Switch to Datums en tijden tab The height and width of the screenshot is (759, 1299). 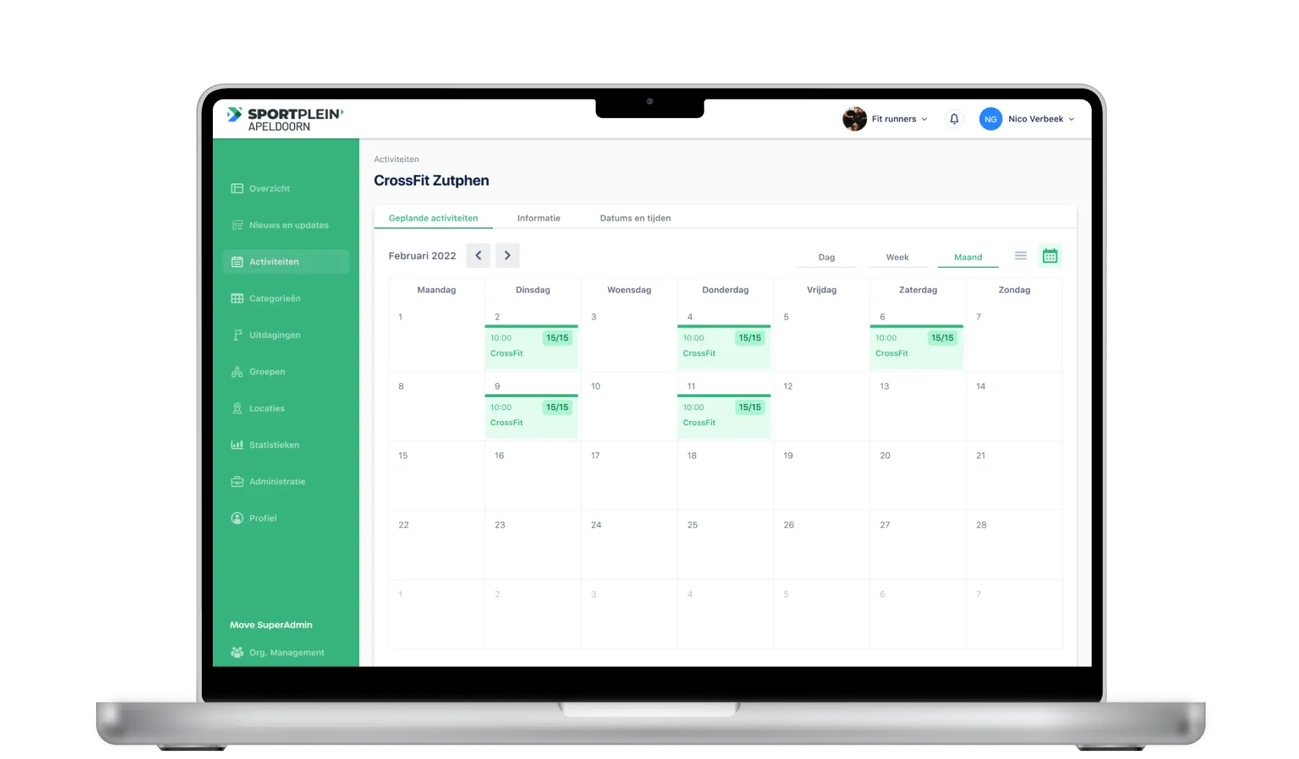[x=635, y=218]
